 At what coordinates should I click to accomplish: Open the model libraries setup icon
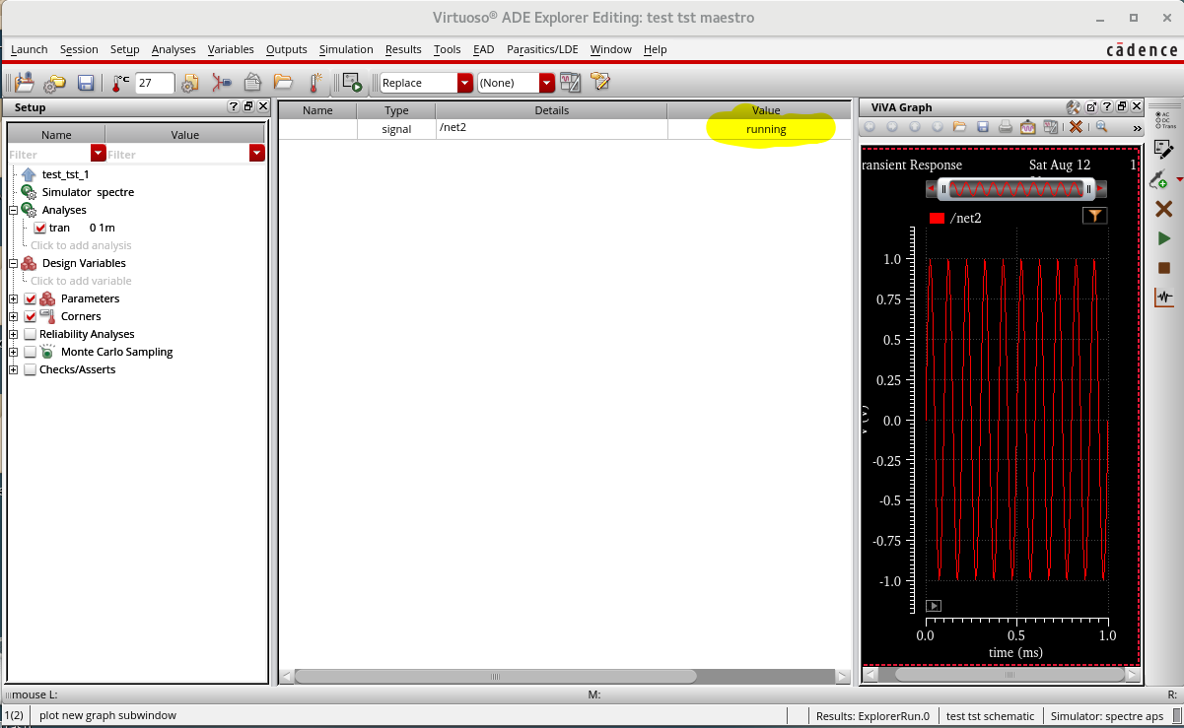(189, 83)
